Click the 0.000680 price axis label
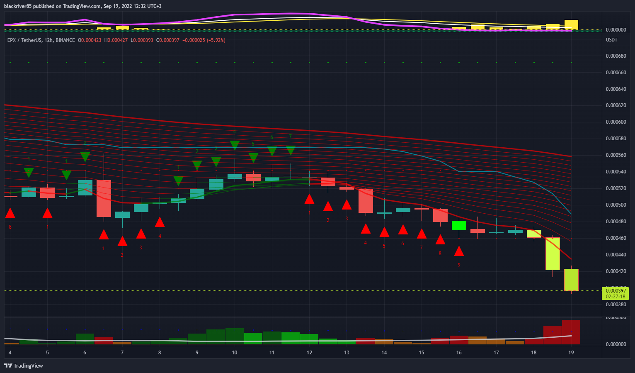The height and width of the screenshot is (373, 635). 616,56
